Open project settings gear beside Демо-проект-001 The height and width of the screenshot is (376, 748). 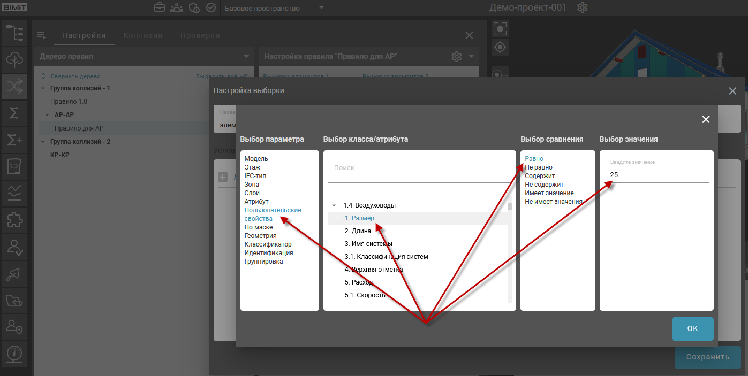pyautogui.click(x=583, y=8)
